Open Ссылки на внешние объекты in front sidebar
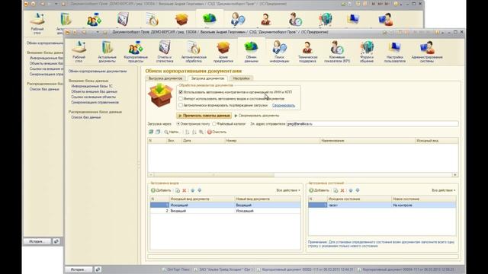 point(93,97)
